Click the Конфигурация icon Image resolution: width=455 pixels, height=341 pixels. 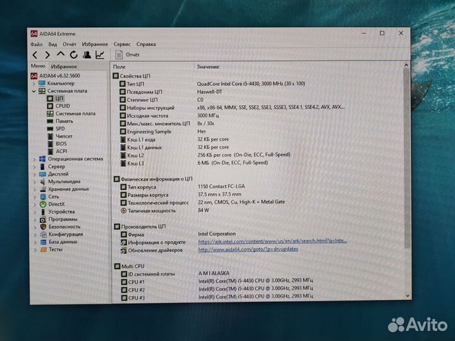pyautogui.click(x=43, y=234)
